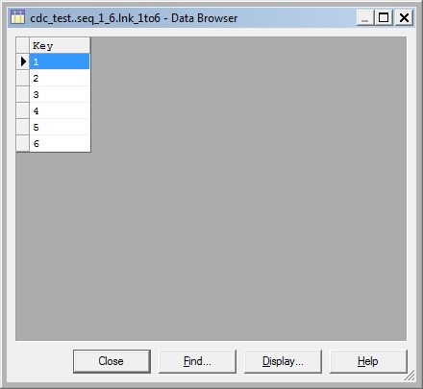
Task: Select the cell with value 1
Action: pos(60,61)
